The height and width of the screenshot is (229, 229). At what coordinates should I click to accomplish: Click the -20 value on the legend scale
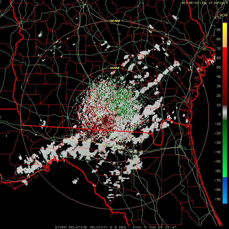[218, 133]
